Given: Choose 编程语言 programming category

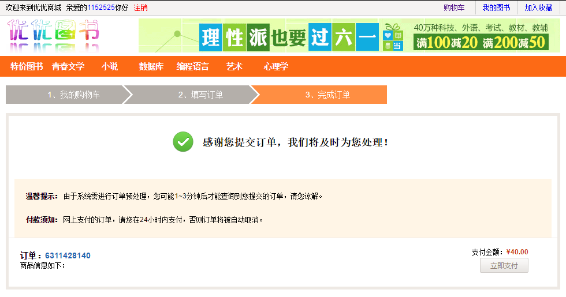Looking at the screenshot, I should tap(192, 66).
